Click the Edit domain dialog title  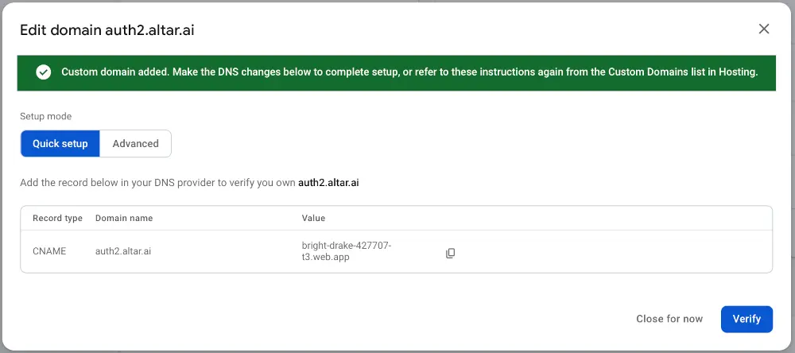(x=107, y=30)
